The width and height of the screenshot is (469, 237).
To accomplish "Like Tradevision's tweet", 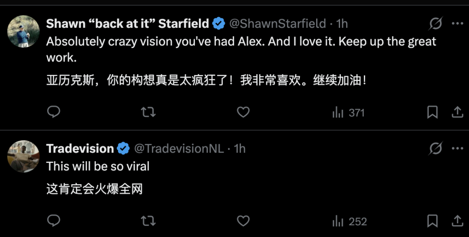I will click(243, 221).
